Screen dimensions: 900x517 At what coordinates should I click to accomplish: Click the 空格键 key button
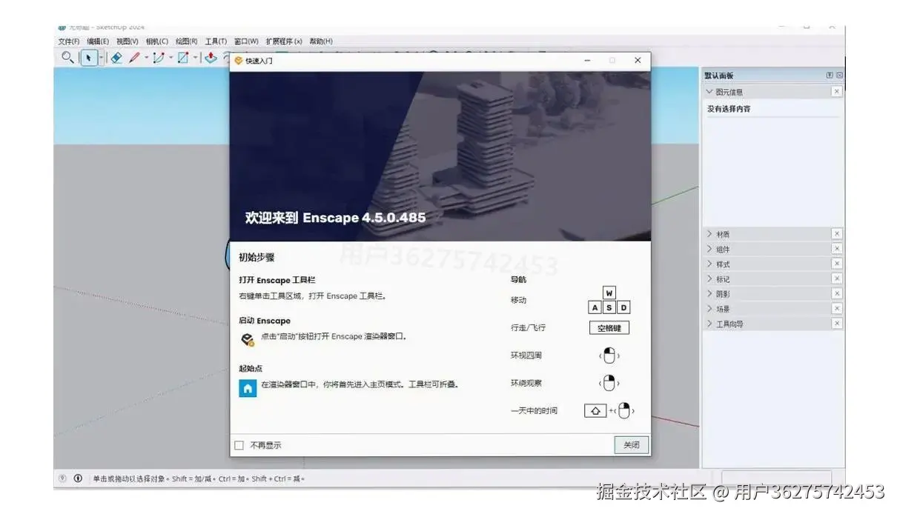(x=608, y=327)
